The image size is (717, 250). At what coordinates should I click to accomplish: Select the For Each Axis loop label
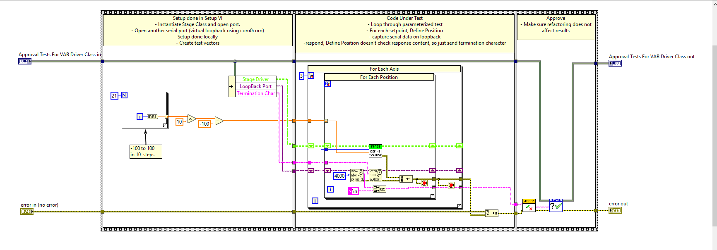384,69
